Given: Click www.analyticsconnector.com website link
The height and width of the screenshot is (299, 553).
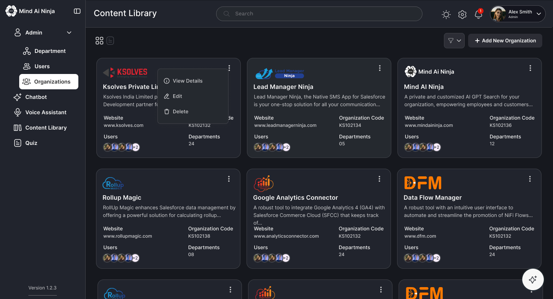Looking at the screenshot, I should [286, 236].
